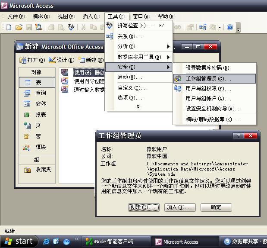Select 通过输入数据 table shortcut
Screen dimensions: 267x248
tap(89, 90)
